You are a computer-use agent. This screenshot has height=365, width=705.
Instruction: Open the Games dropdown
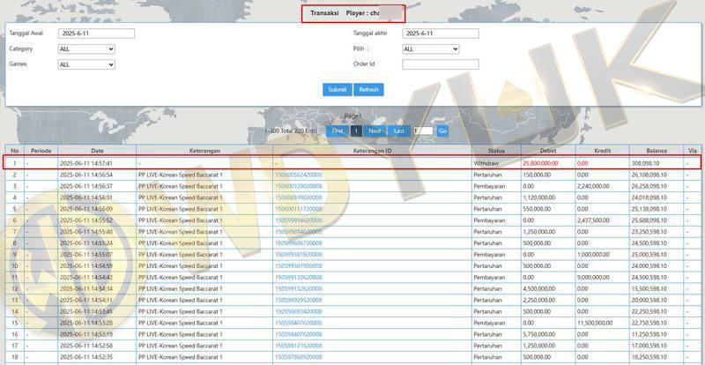pos(86,65)
